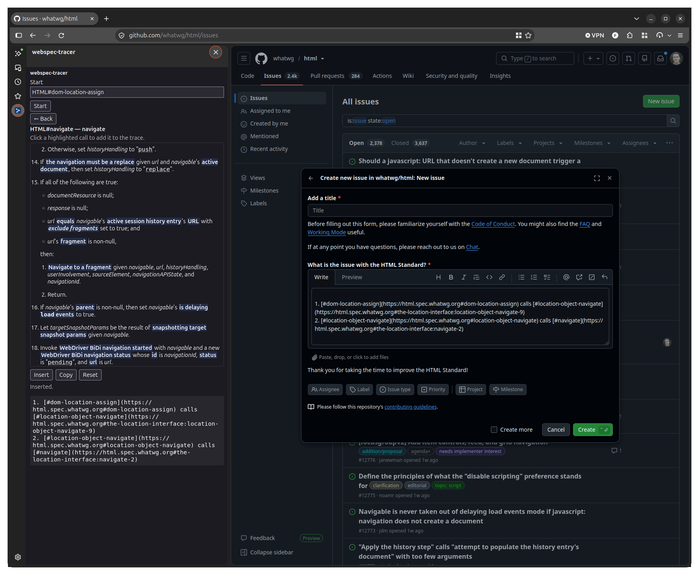The height and width of the screenshot is (575, 699).
Task: Insert code formatting in editor
Action: click(x=489, y=277)
